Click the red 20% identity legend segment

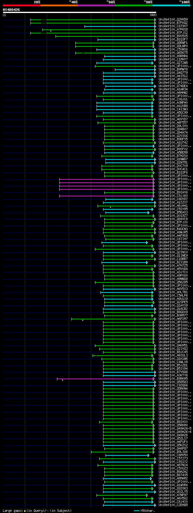pyautogui.click(x=21, y=5)
